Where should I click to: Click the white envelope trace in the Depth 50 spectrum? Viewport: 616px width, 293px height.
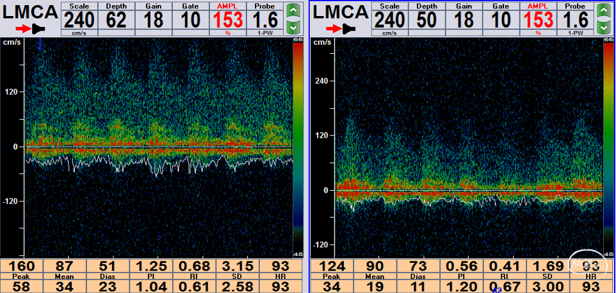point(469,202)
